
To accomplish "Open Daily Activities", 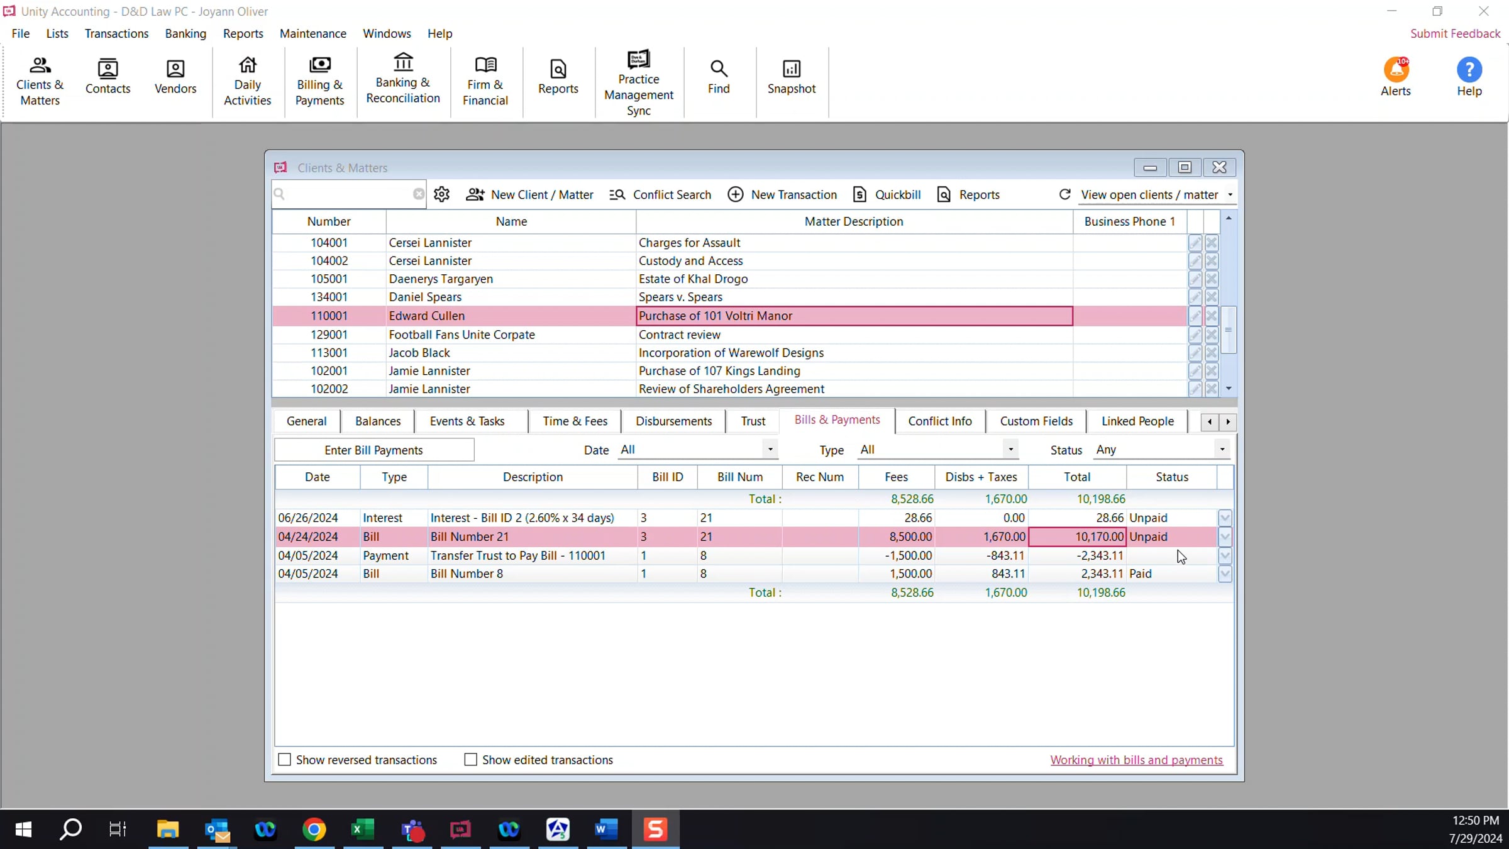I will [247, 82].
